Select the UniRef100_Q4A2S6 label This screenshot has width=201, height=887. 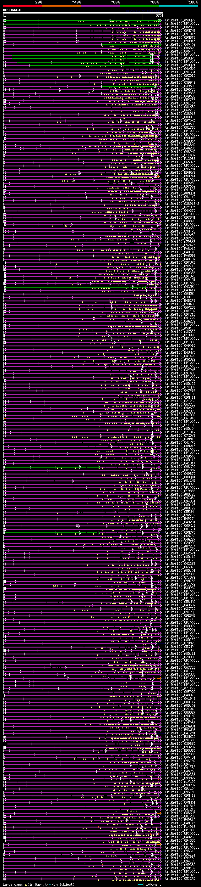click(x=180, y=837)
